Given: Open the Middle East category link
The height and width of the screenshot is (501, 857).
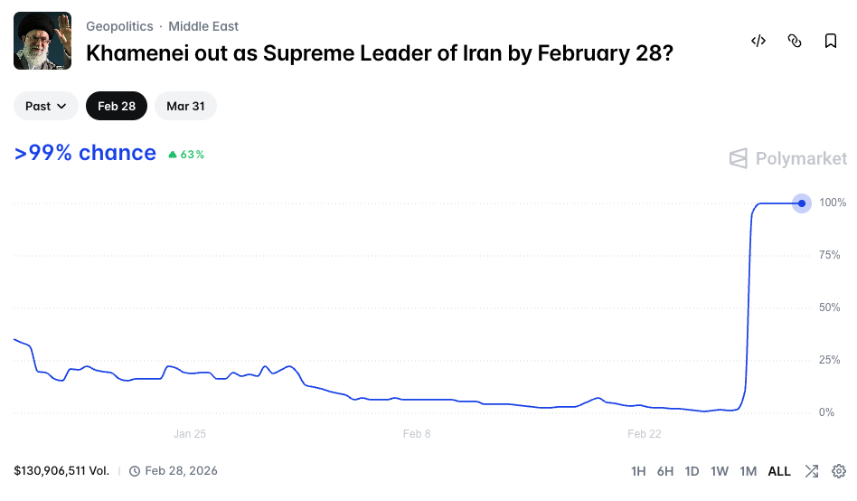Looking at the screenshot, I should [x=203, y=26].
